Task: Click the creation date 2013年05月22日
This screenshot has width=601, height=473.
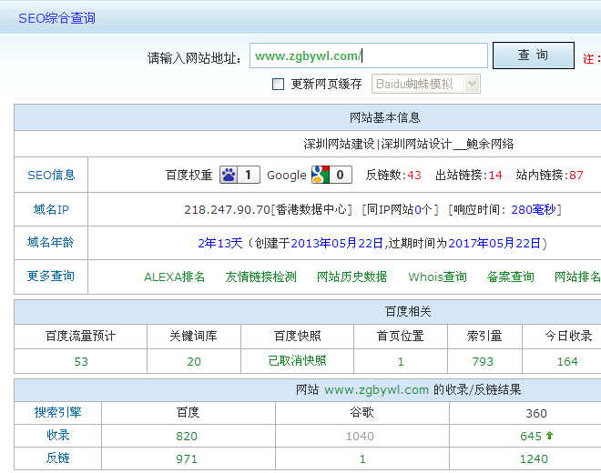Action: [x=337, y=243]
